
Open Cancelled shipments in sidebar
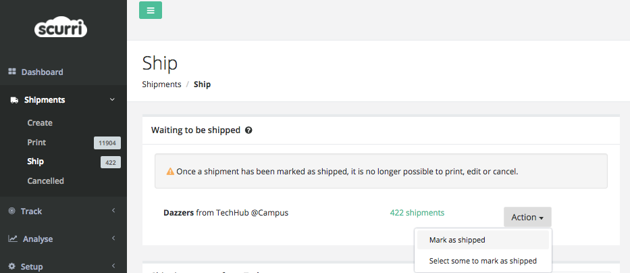coord(45,181)
